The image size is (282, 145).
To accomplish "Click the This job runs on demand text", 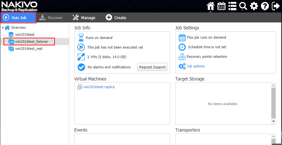I will tap(206, 37).
